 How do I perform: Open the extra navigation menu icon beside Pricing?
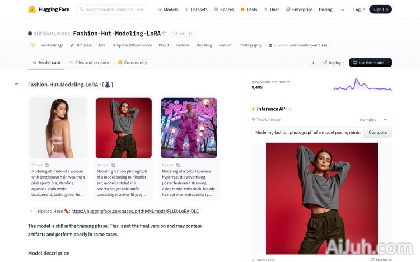click(x=342, y=10)
